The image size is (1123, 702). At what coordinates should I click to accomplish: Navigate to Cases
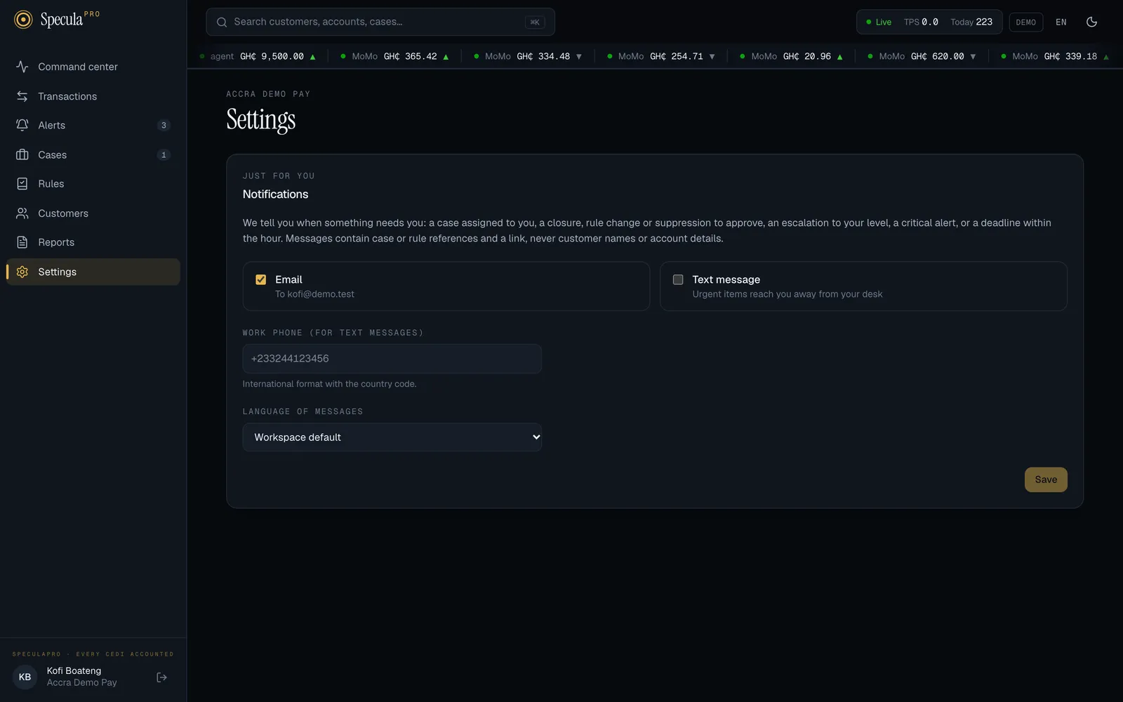tap(93, 154)
